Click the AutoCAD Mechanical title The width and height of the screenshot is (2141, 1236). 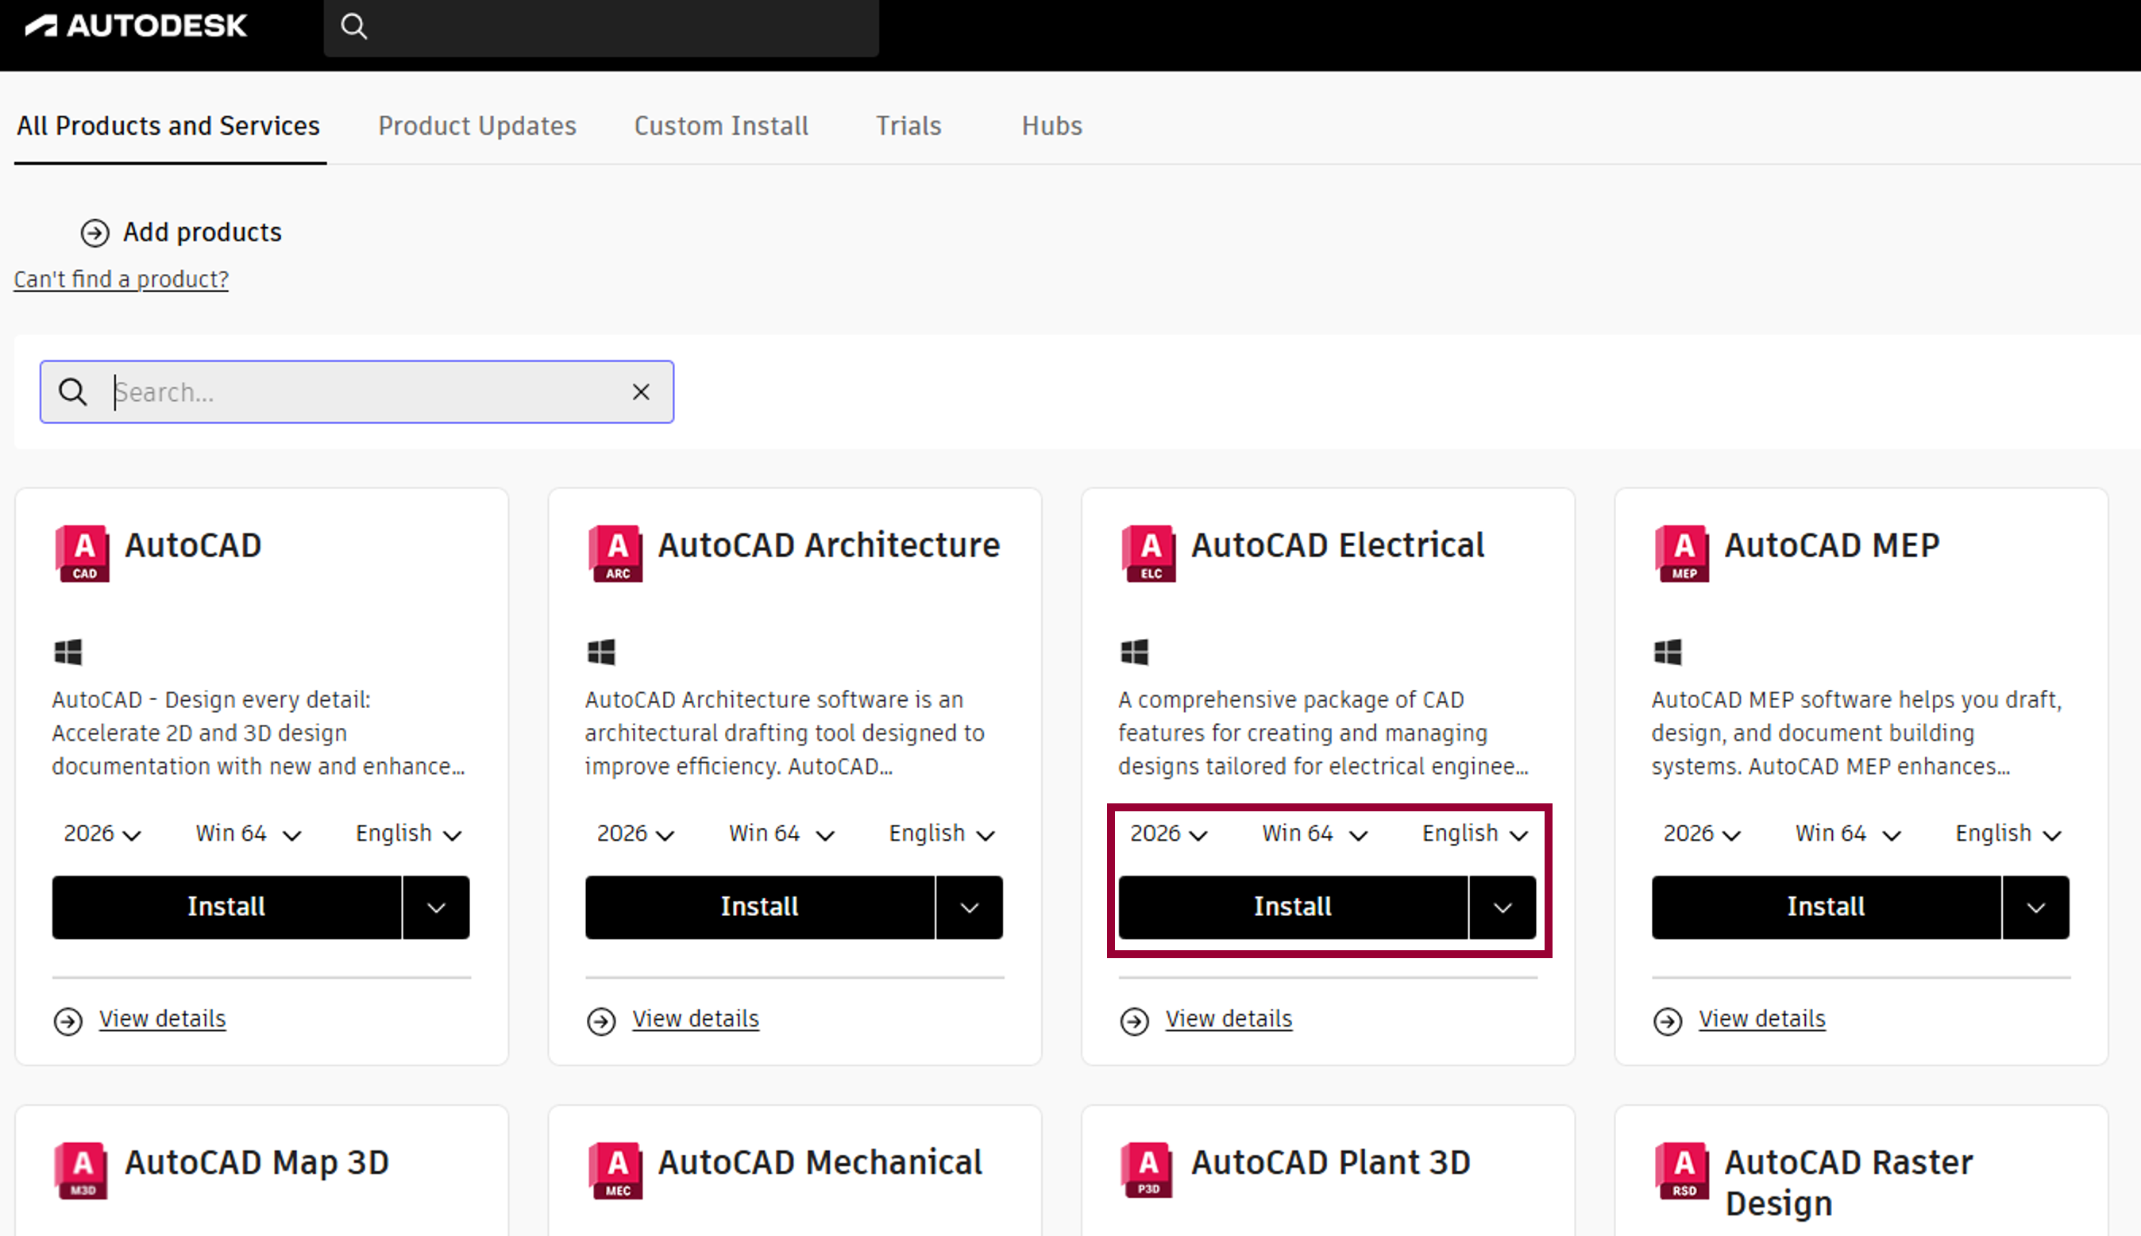pos(820,1163)
